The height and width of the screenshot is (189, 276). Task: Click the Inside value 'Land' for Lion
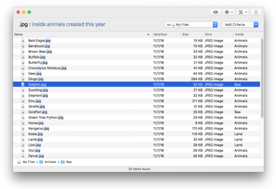(x=238, y=145)
